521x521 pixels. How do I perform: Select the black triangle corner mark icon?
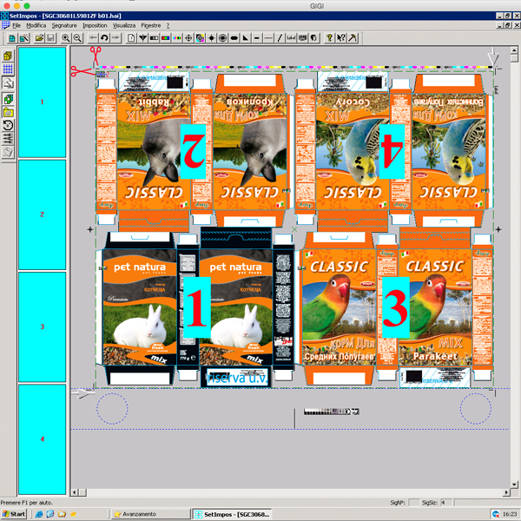(246, 38)
